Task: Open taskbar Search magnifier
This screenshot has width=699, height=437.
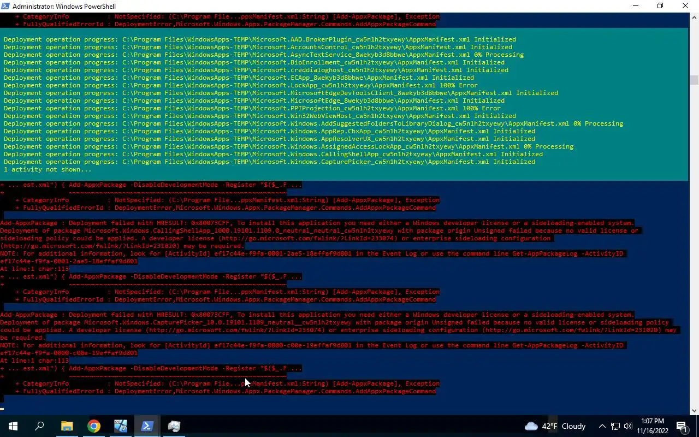Action: (x=39, y=426)
